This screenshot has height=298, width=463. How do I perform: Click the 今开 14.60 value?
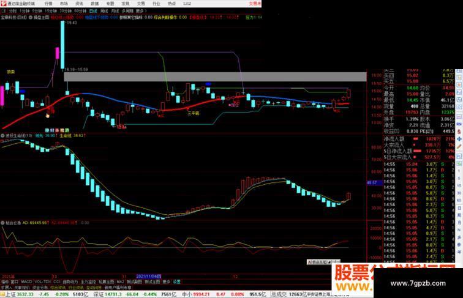tap(412, 88)
